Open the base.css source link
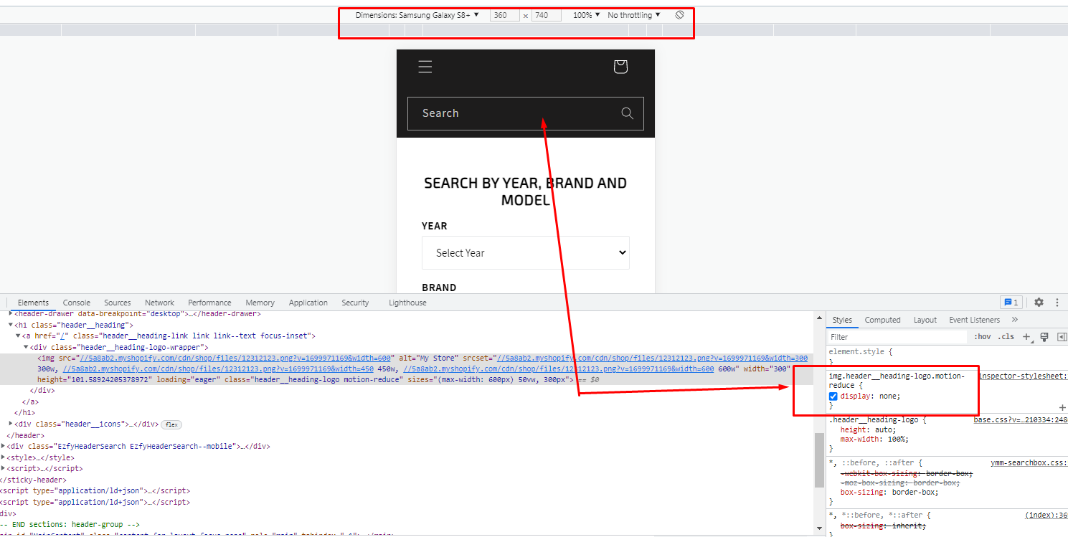The width and height of the screenshot is (1068, 537). 1020,419
